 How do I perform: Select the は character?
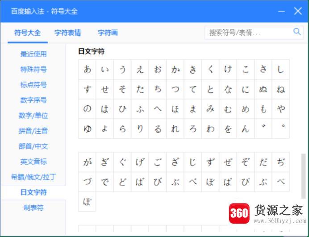pos(105,109)
